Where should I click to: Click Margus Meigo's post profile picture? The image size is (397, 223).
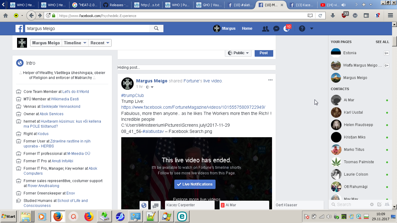point(127,84)
